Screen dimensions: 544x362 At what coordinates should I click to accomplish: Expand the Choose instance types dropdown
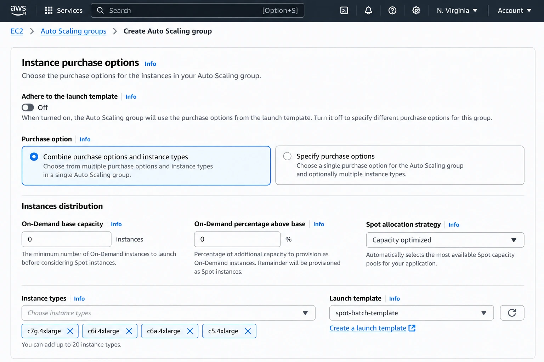point(169,313)
